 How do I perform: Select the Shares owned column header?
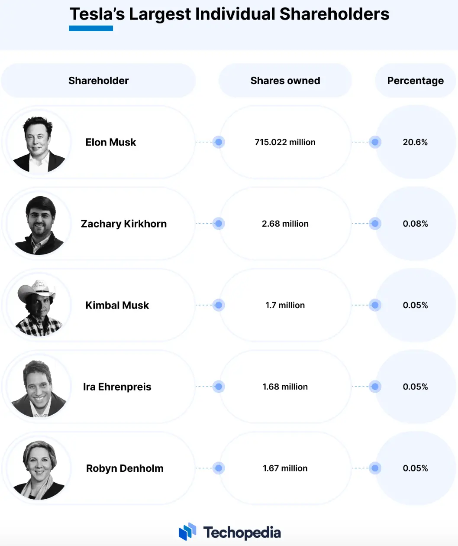click(x=285, y=81)
